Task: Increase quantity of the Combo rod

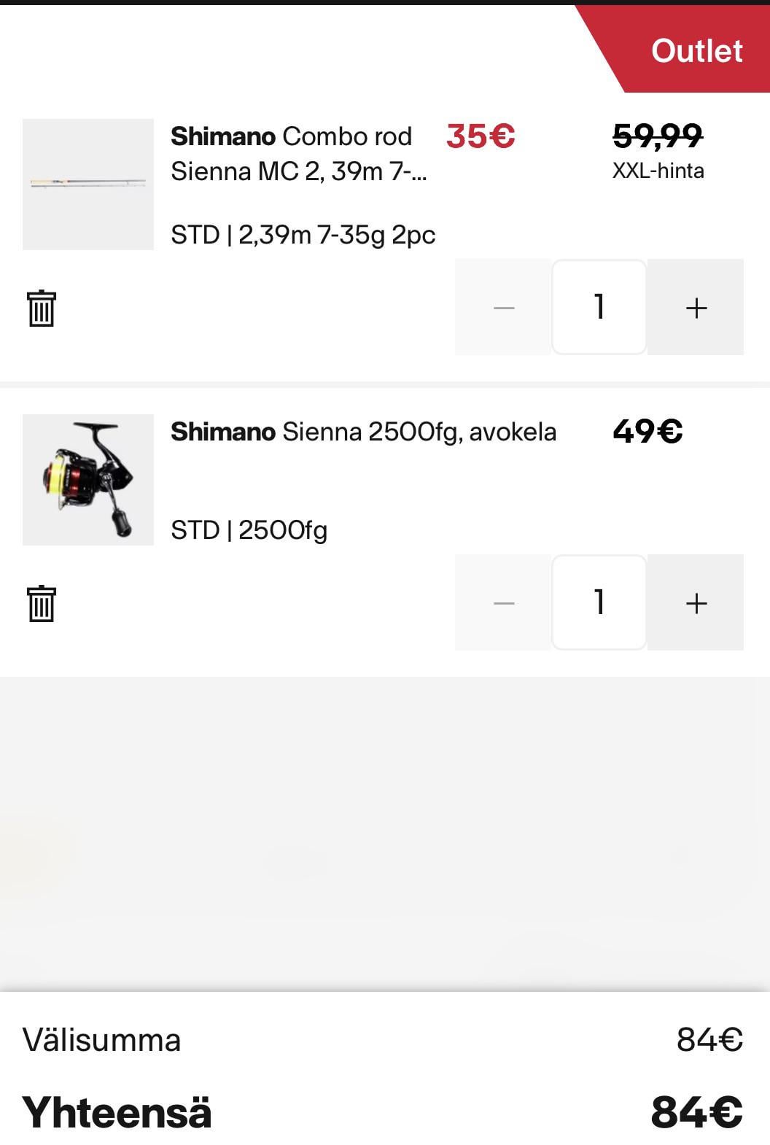Action: click(696, 307)
